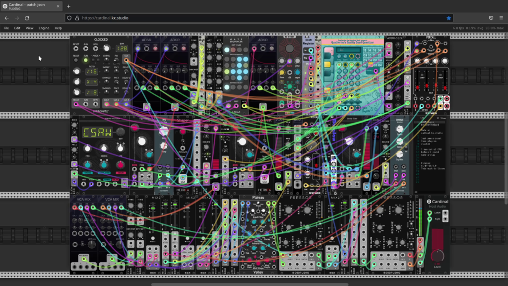Click the site lock icon

[x=77, y=18]
